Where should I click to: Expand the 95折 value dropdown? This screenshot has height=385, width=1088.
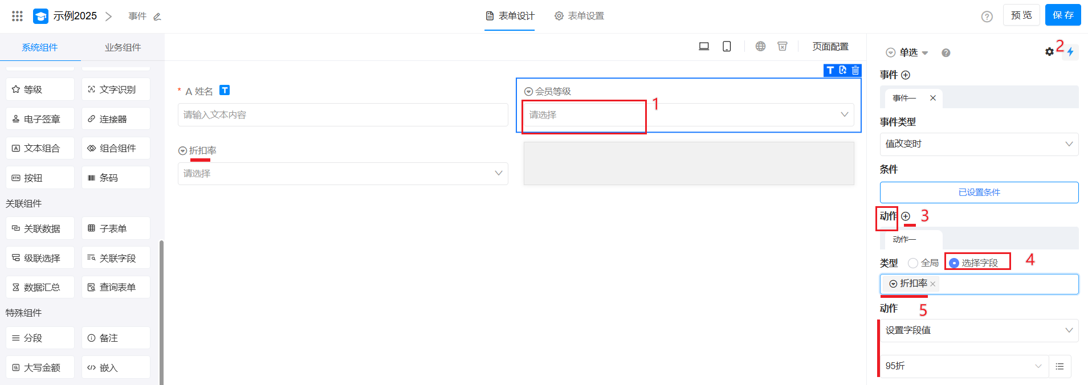[x=964, y=366]
